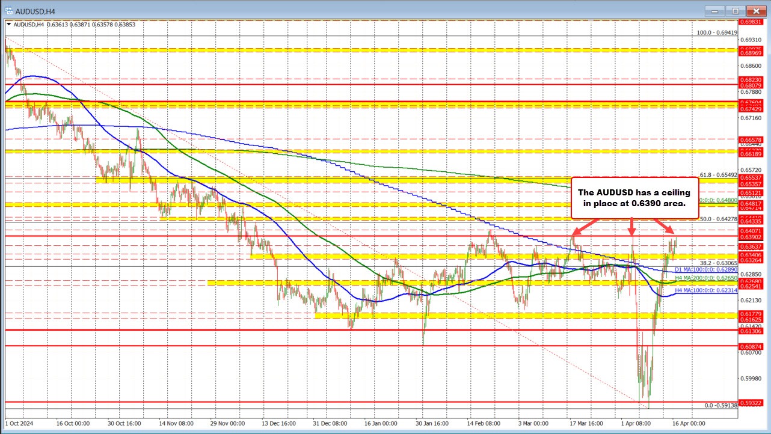Click the red 0.65537 price tag
The height and width of the screenshot is (434, 771).
click(752, 177)
